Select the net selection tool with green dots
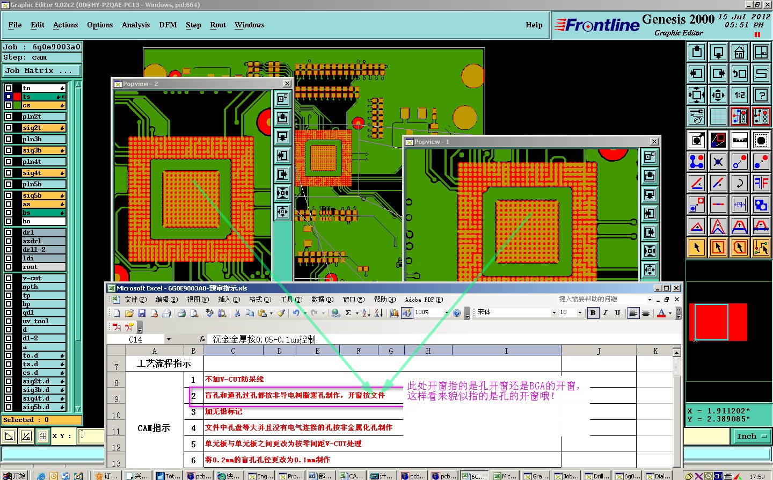 (x=761, y=248)
